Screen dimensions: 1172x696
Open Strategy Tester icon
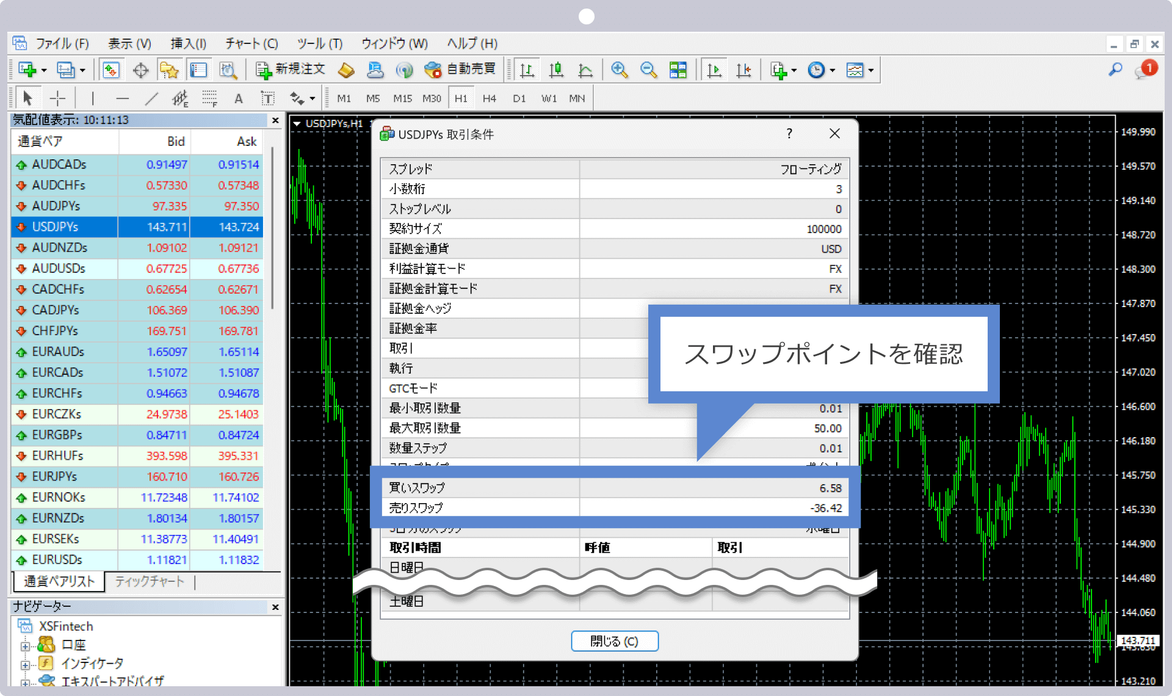pyautogui.click(x=228, y=70)
